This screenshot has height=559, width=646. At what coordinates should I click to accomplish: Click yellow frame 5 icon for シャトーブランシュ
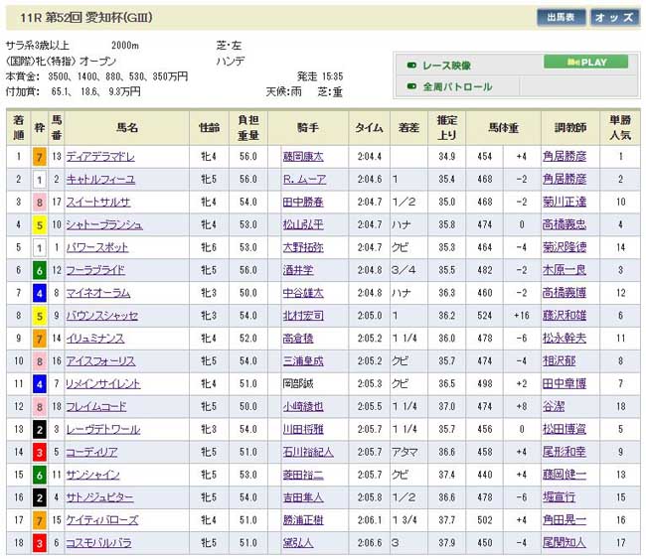click(39, 225)
